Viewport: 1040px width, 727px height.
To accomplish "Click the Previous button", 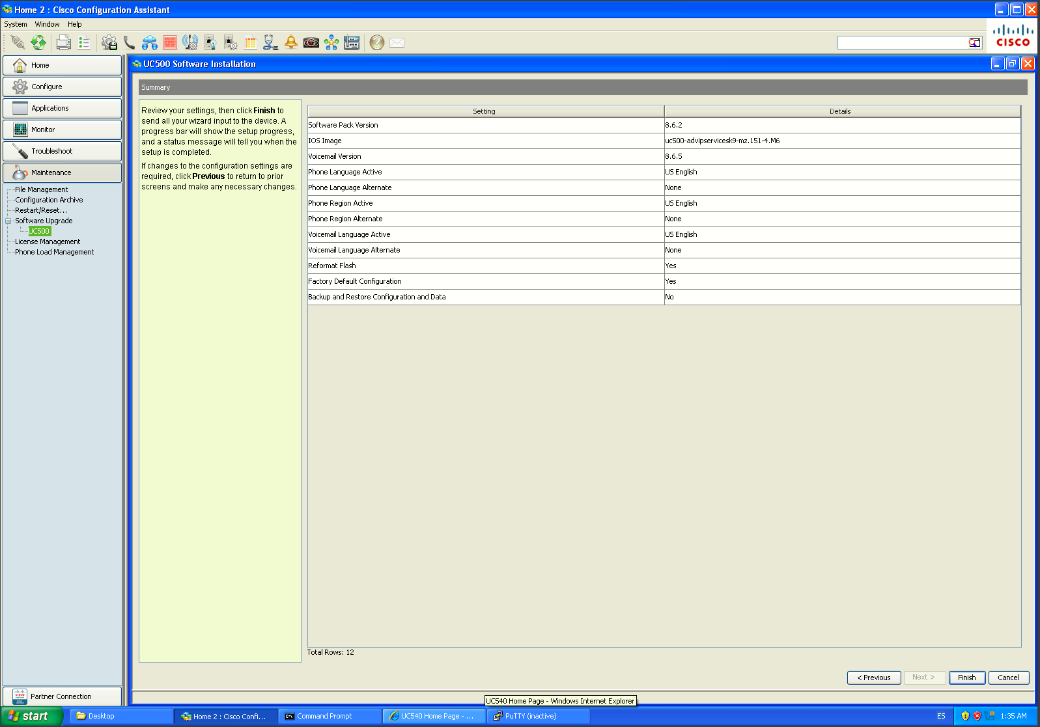I will pyautogui.click(x=874, y=678).
